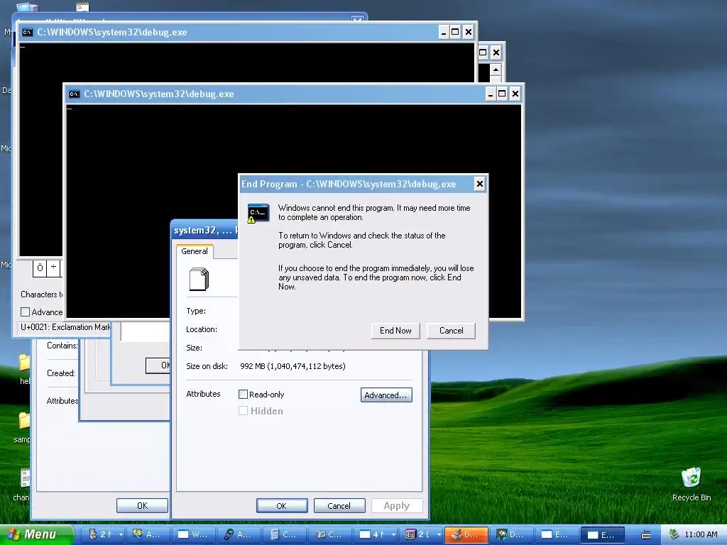Viewport: 727px width, 545px height.
Task: Close the End Program dialog with X
Action: (x=480, y=184)
